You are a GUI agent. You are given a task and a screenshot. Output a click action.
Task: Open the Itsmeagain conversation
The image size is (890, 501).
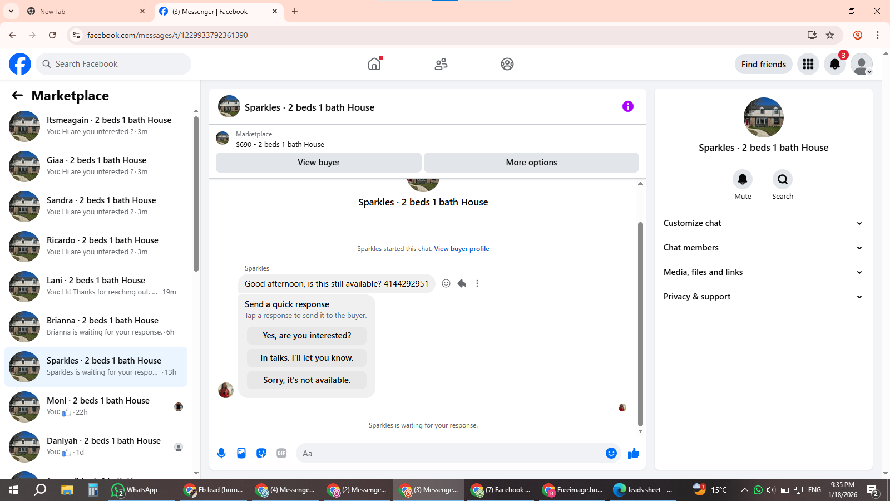pyautogui.click(x=96, y=126)
